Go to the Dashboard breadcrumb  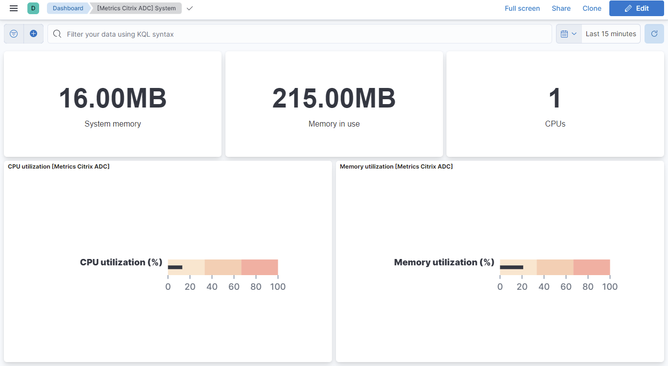68,8
